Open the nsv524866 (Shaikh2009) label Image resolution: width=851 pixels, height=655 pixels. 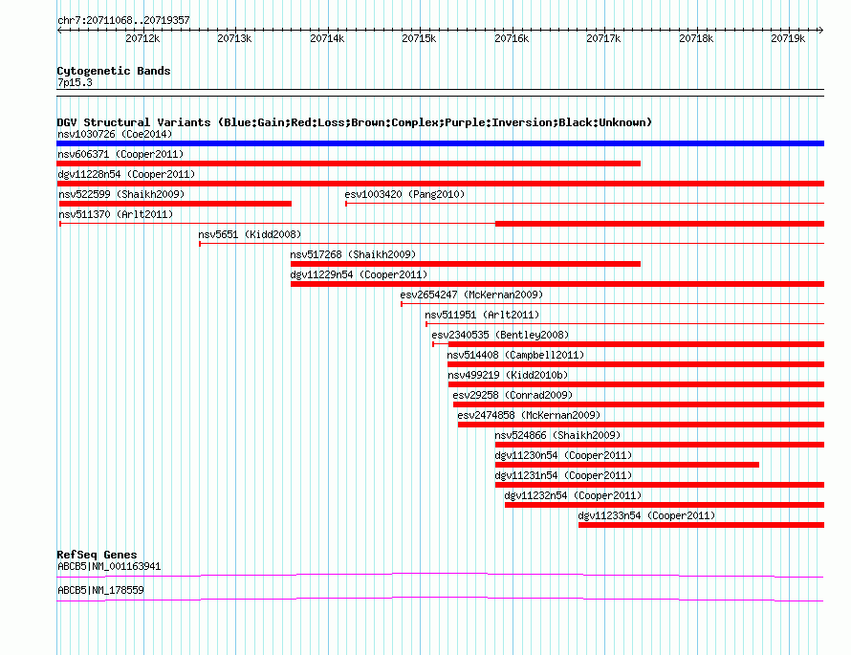tap(557, 435)
